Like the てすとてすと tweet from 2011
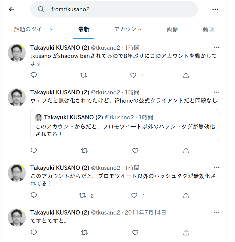 tap(135, 233)
